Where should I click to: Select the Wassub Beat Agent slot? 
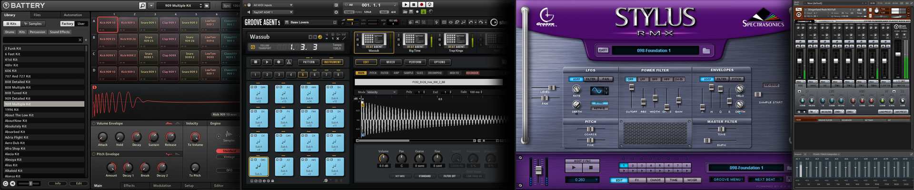374,42
